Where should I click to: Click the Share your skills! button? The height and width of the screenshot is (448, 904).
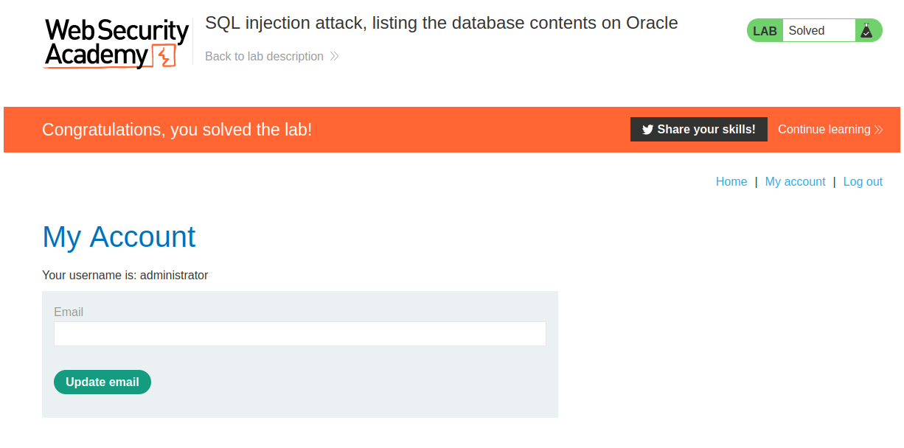(698, 130)
